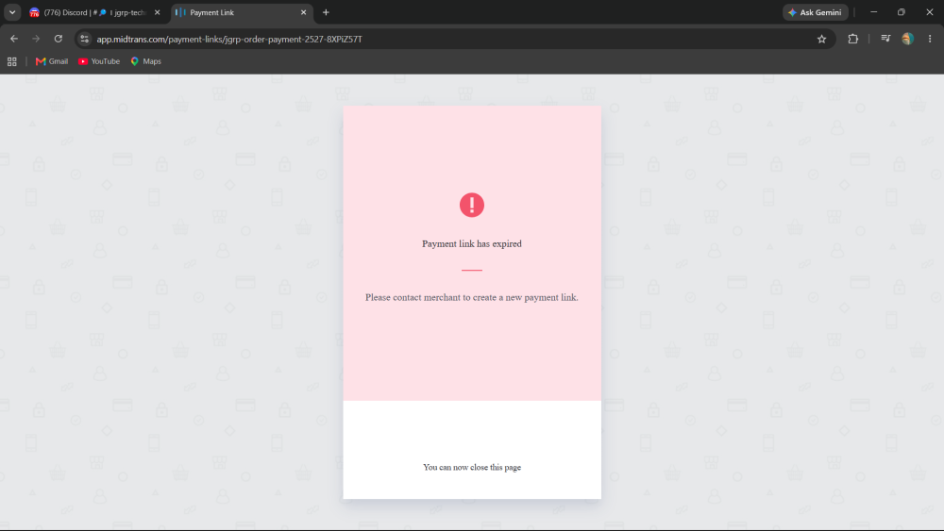Close the Payment Link tab
The height and width of the screenshot is (531, 944).
pyautogui.click(x=303, y=12)
